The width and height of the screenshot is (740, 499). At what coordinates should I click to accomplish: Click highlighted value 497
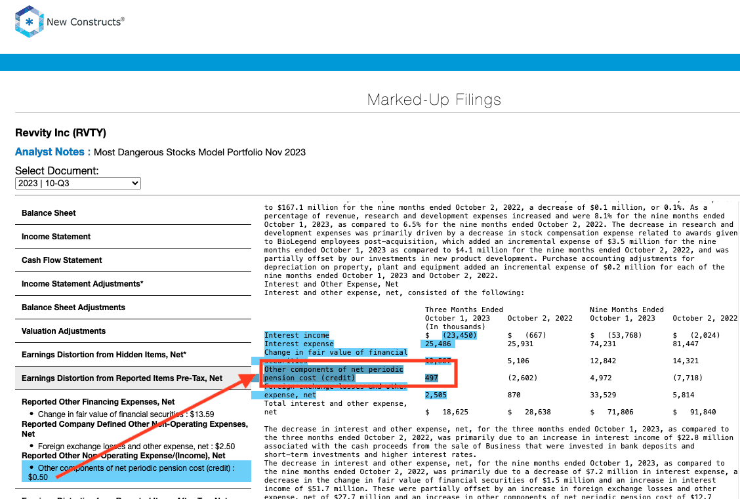(x=432, y=378)
